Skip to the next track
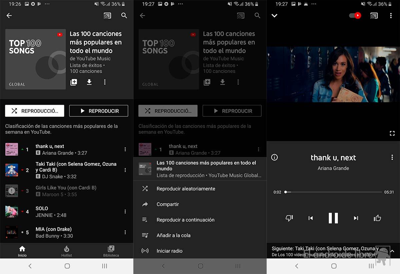Image resolution: width=400 pixels, height=274 pixels. coord(356,218)
